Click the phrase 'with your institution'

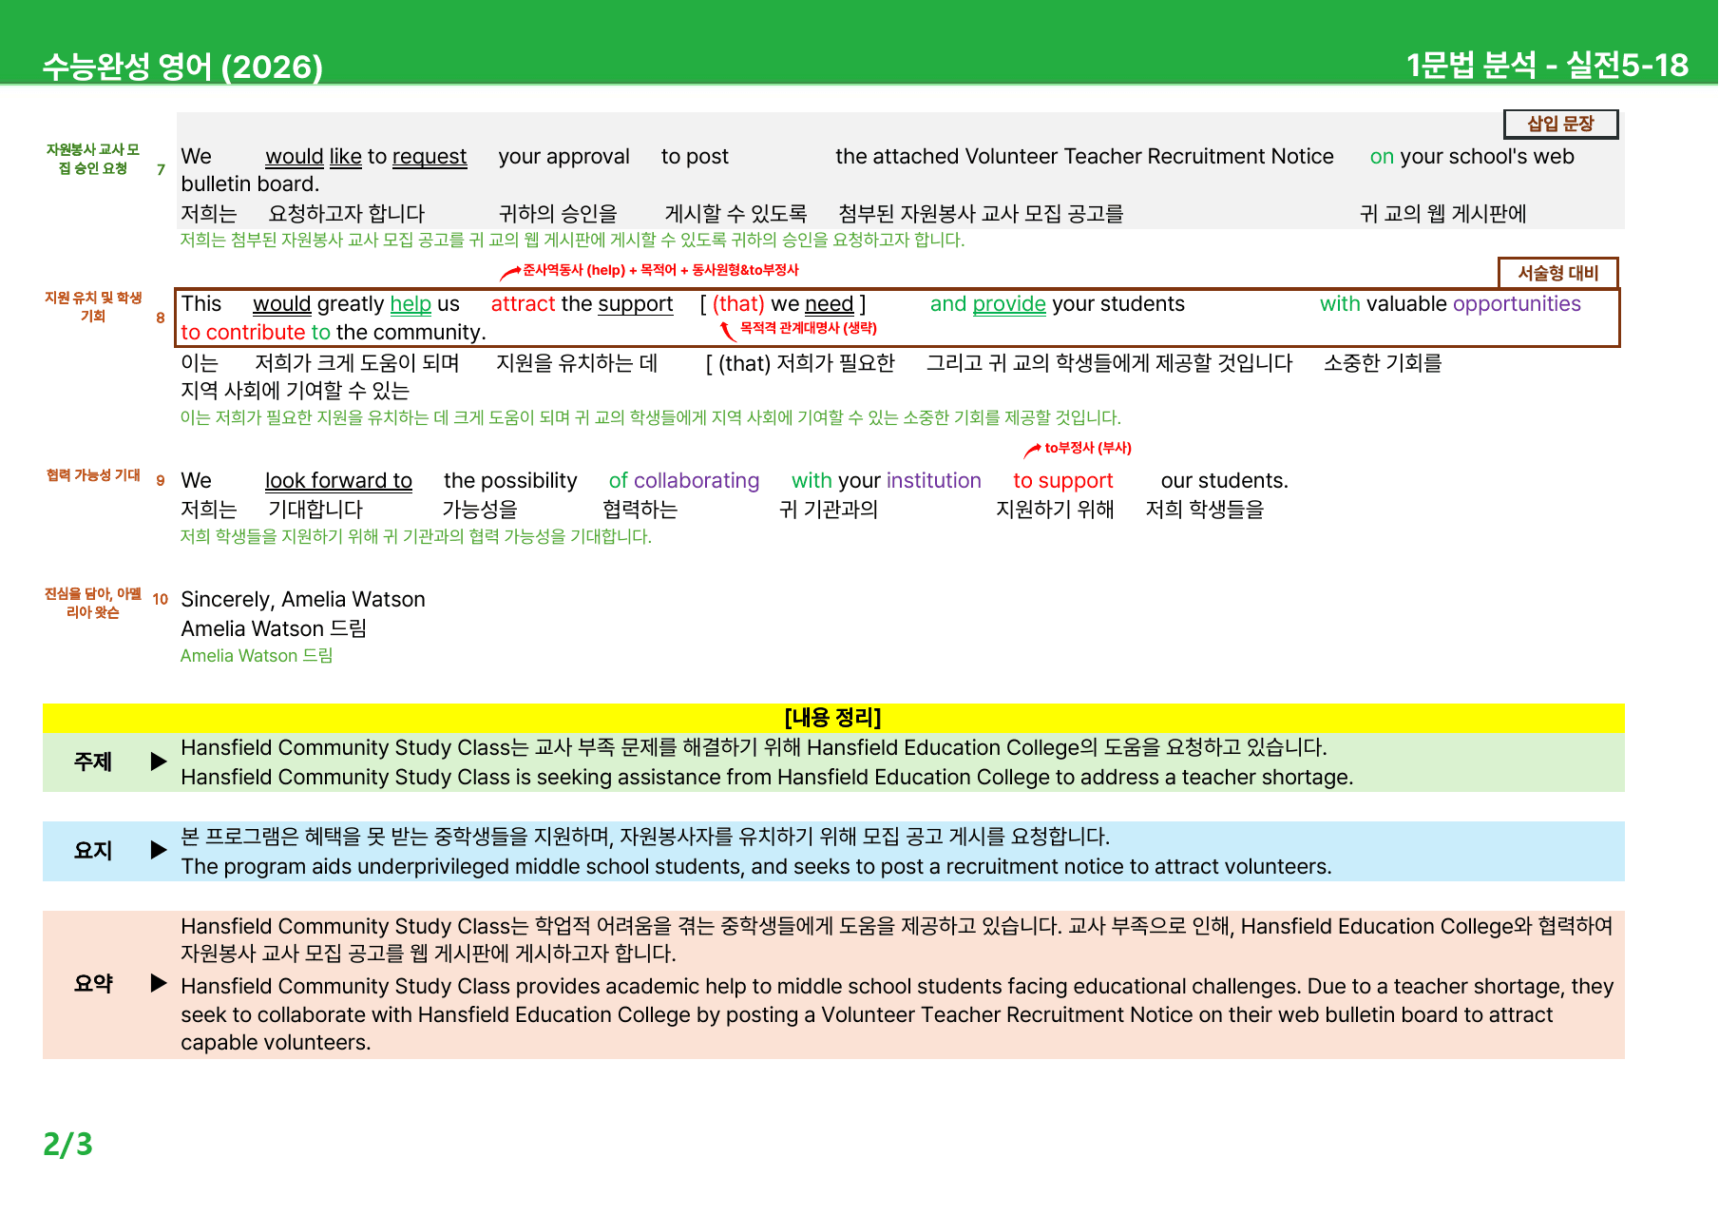tap(887, 481)
